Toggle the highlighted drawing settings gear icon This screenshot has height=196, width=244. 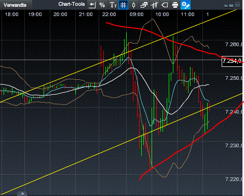tap(185, 5)
